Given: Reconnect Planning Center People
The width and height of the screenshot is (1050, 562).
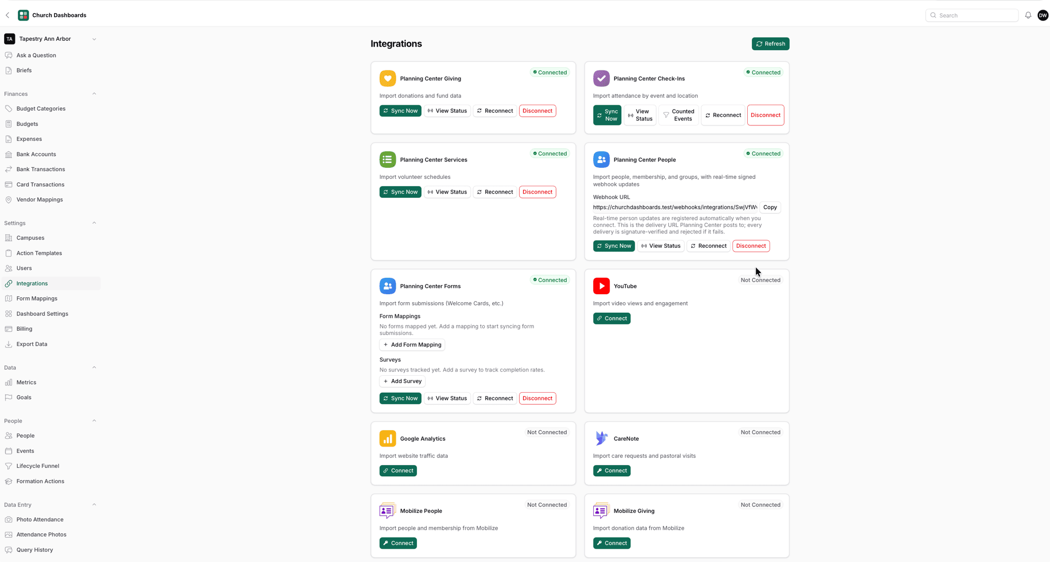Looking at the screenshot, I should (x=708, y=246).
